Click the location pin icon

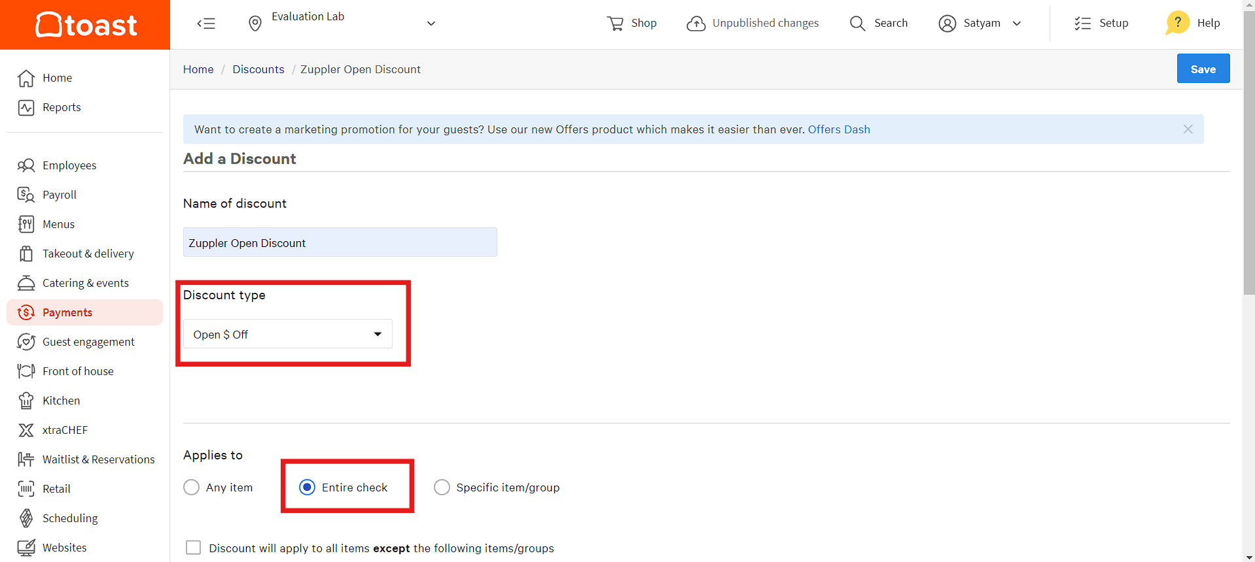point(255,24)
